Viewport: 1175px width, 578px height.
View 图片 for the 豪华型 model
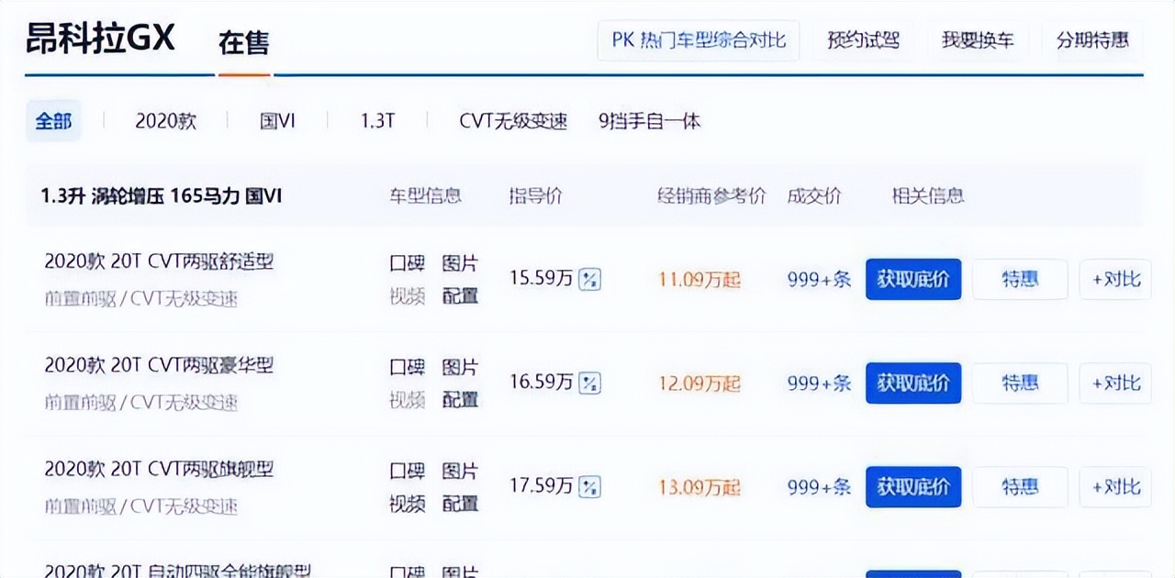(x=462, y=367)
